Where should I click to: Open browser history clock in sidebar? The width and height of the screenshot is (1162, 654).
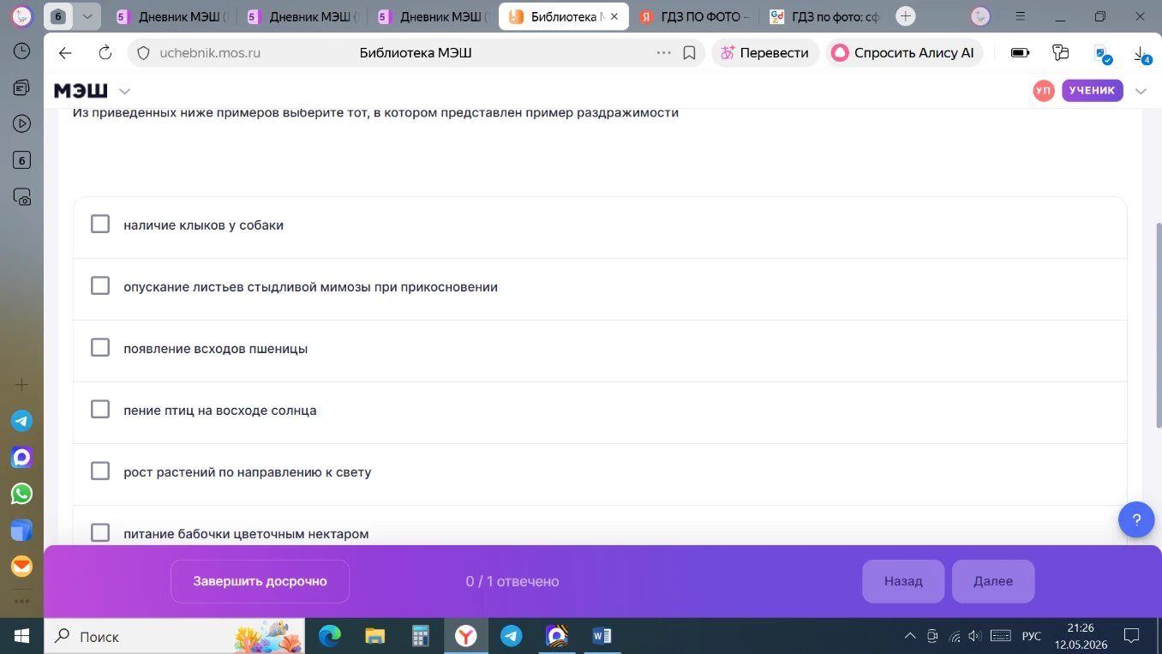(x=22, y=51)
